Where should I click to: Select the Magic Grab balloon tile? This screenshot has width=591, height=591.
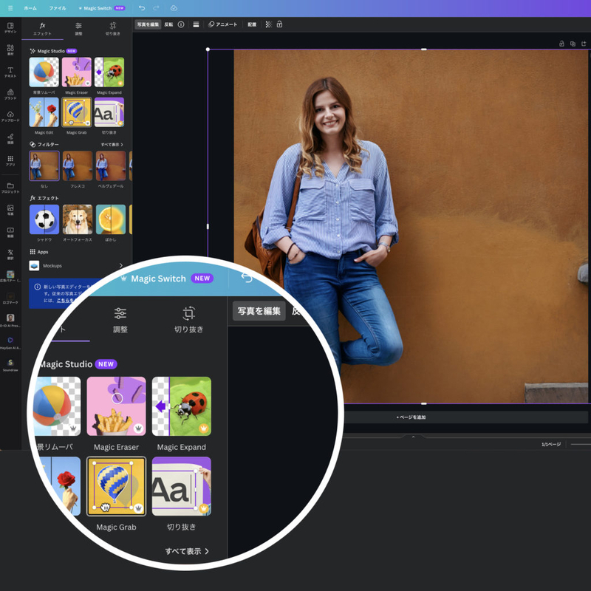tap(77, 112)
